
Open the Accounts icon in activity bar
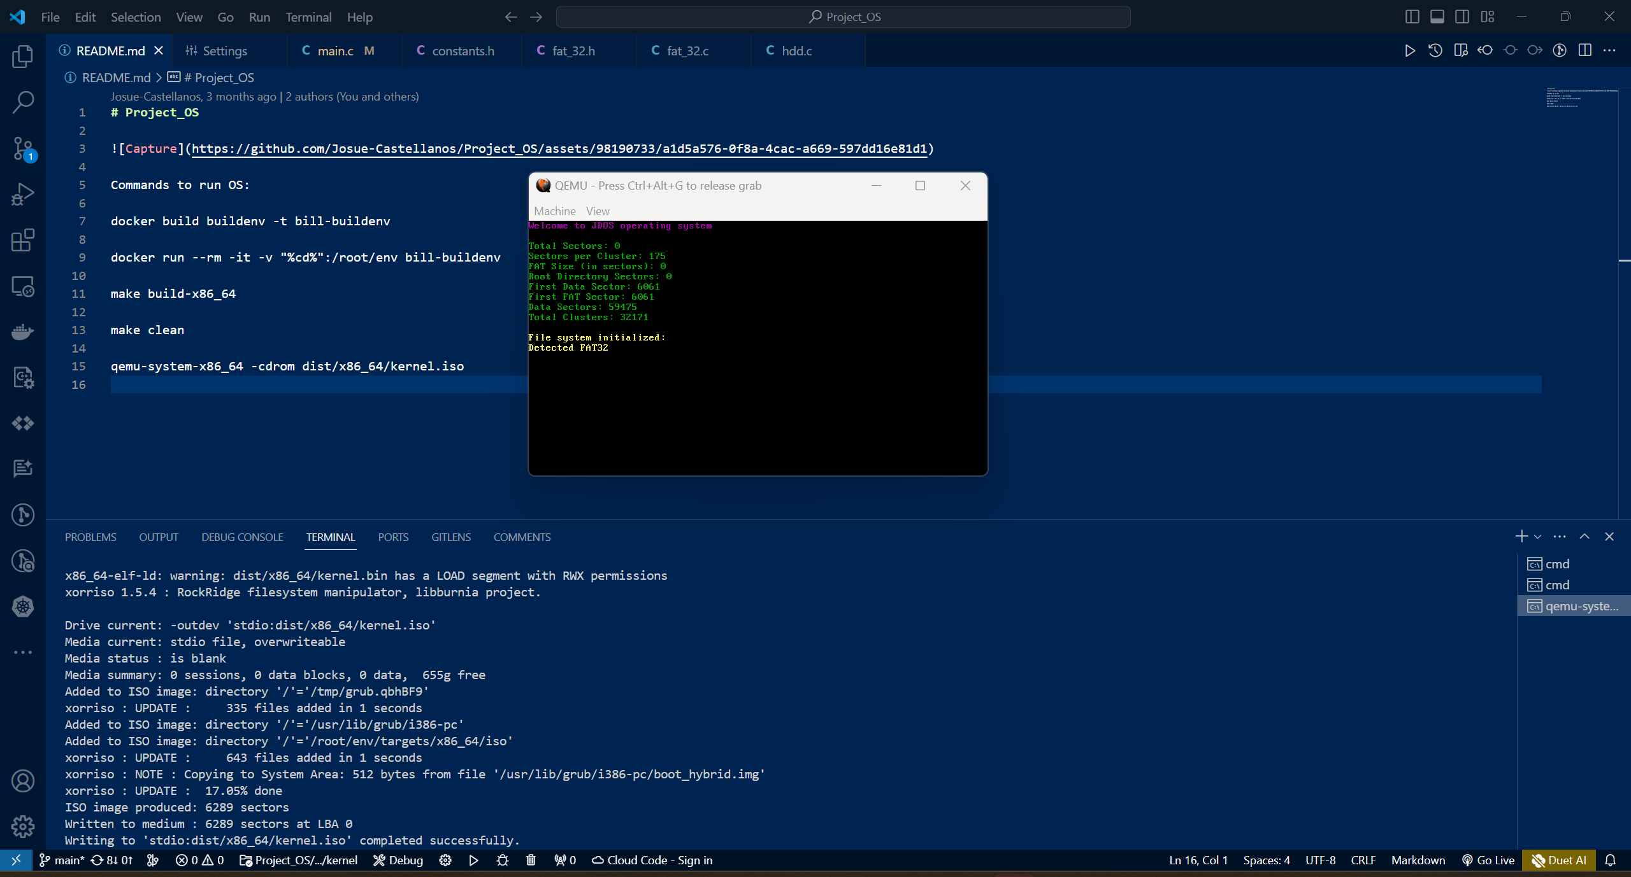pos(23,781)
